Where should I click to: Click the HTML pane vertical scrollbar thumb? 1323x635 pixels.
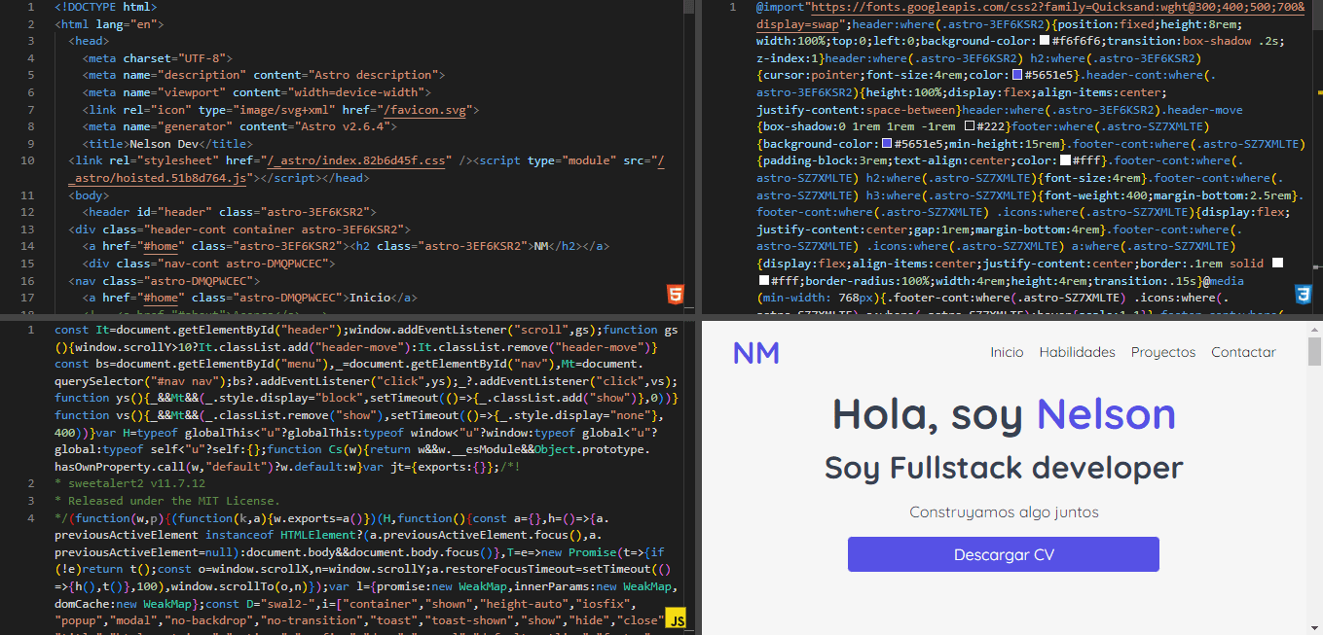(x=689, y=7)
